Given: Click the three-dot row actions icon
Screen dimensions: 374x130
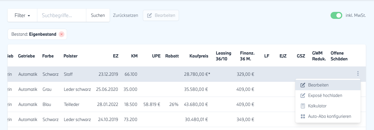Looking at the screenshot, I should pos(358,74).
